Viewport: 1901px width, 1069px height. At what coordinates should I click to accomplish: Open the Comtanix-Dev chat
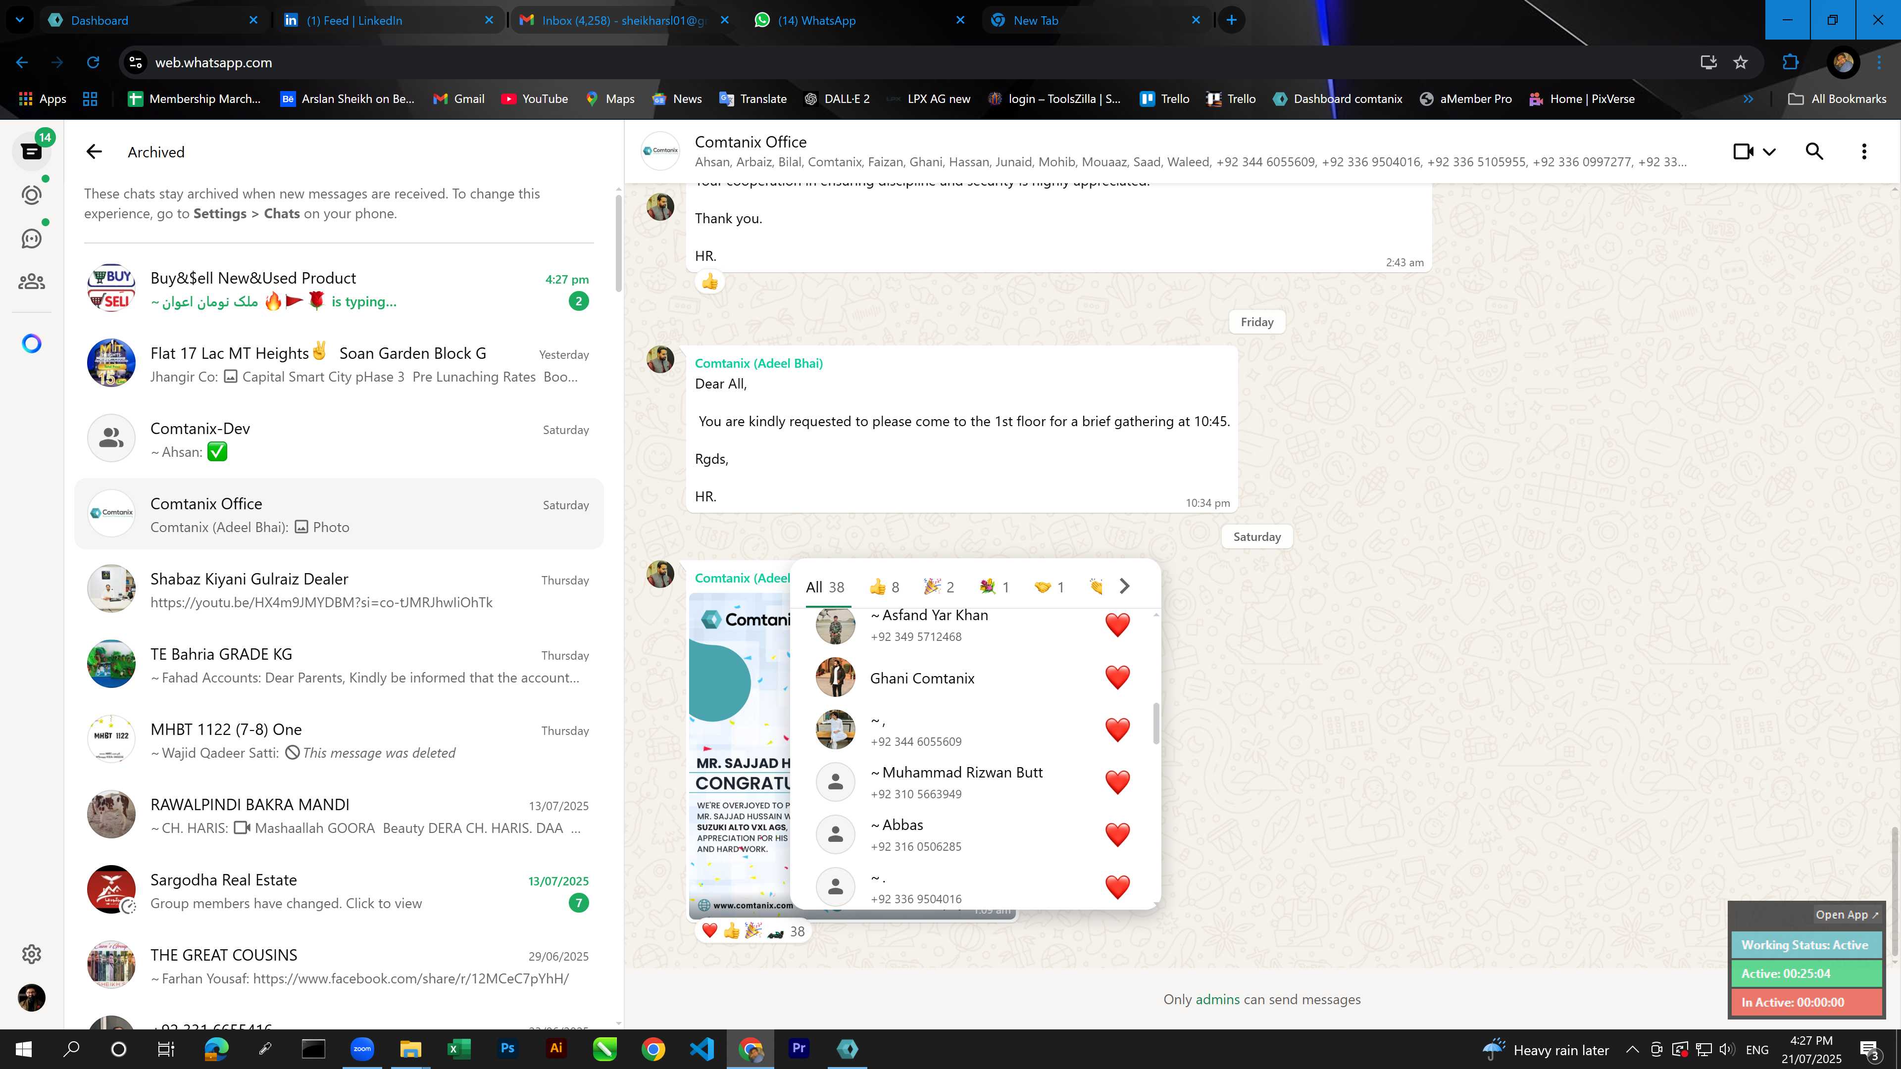coord(339,439)
